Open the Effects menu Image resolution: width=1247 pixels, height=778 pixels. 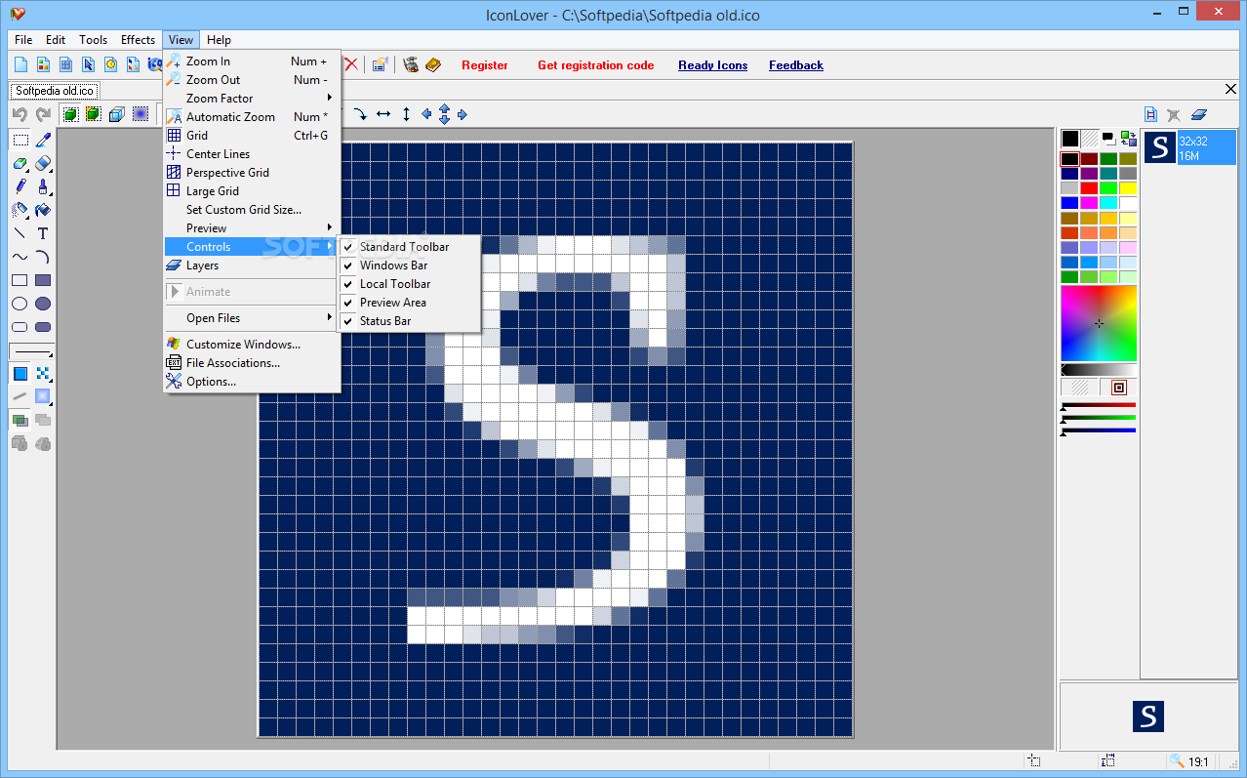click(x=138, y=40)
